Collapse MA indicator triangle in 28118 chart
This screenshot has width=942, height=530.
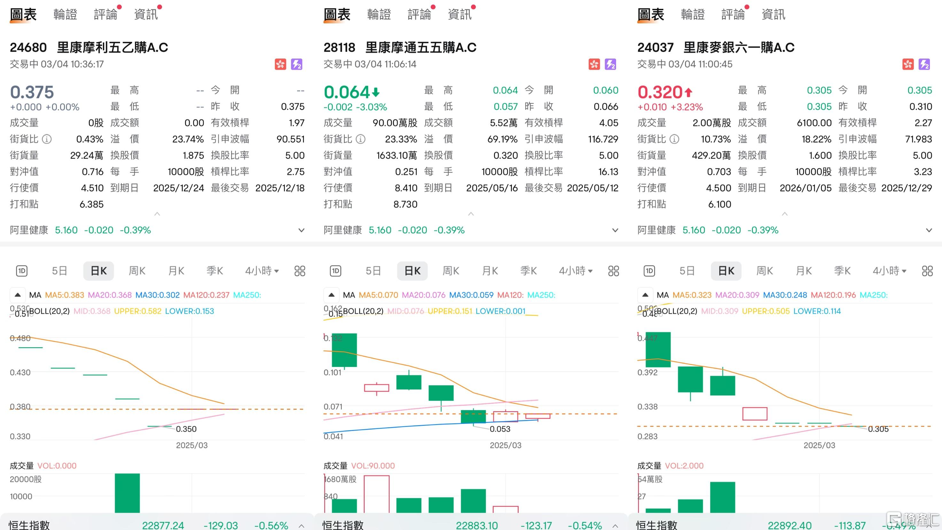tap(331, 295)
